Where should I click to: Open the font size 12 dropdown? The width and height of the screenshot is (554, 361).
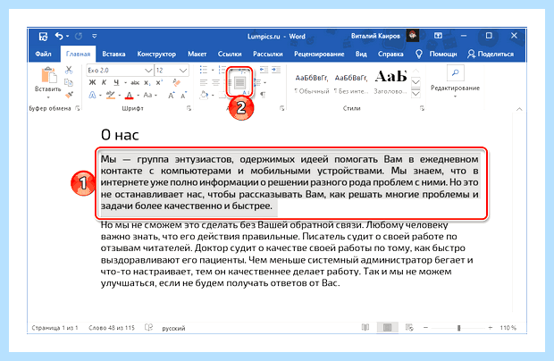[183, 71]
